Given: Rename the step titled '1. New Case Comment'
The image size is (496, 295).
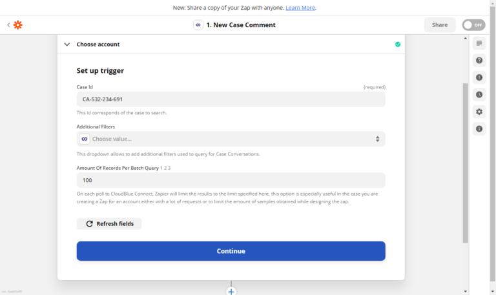Looking at the screenshot, I should click(241, 25).
